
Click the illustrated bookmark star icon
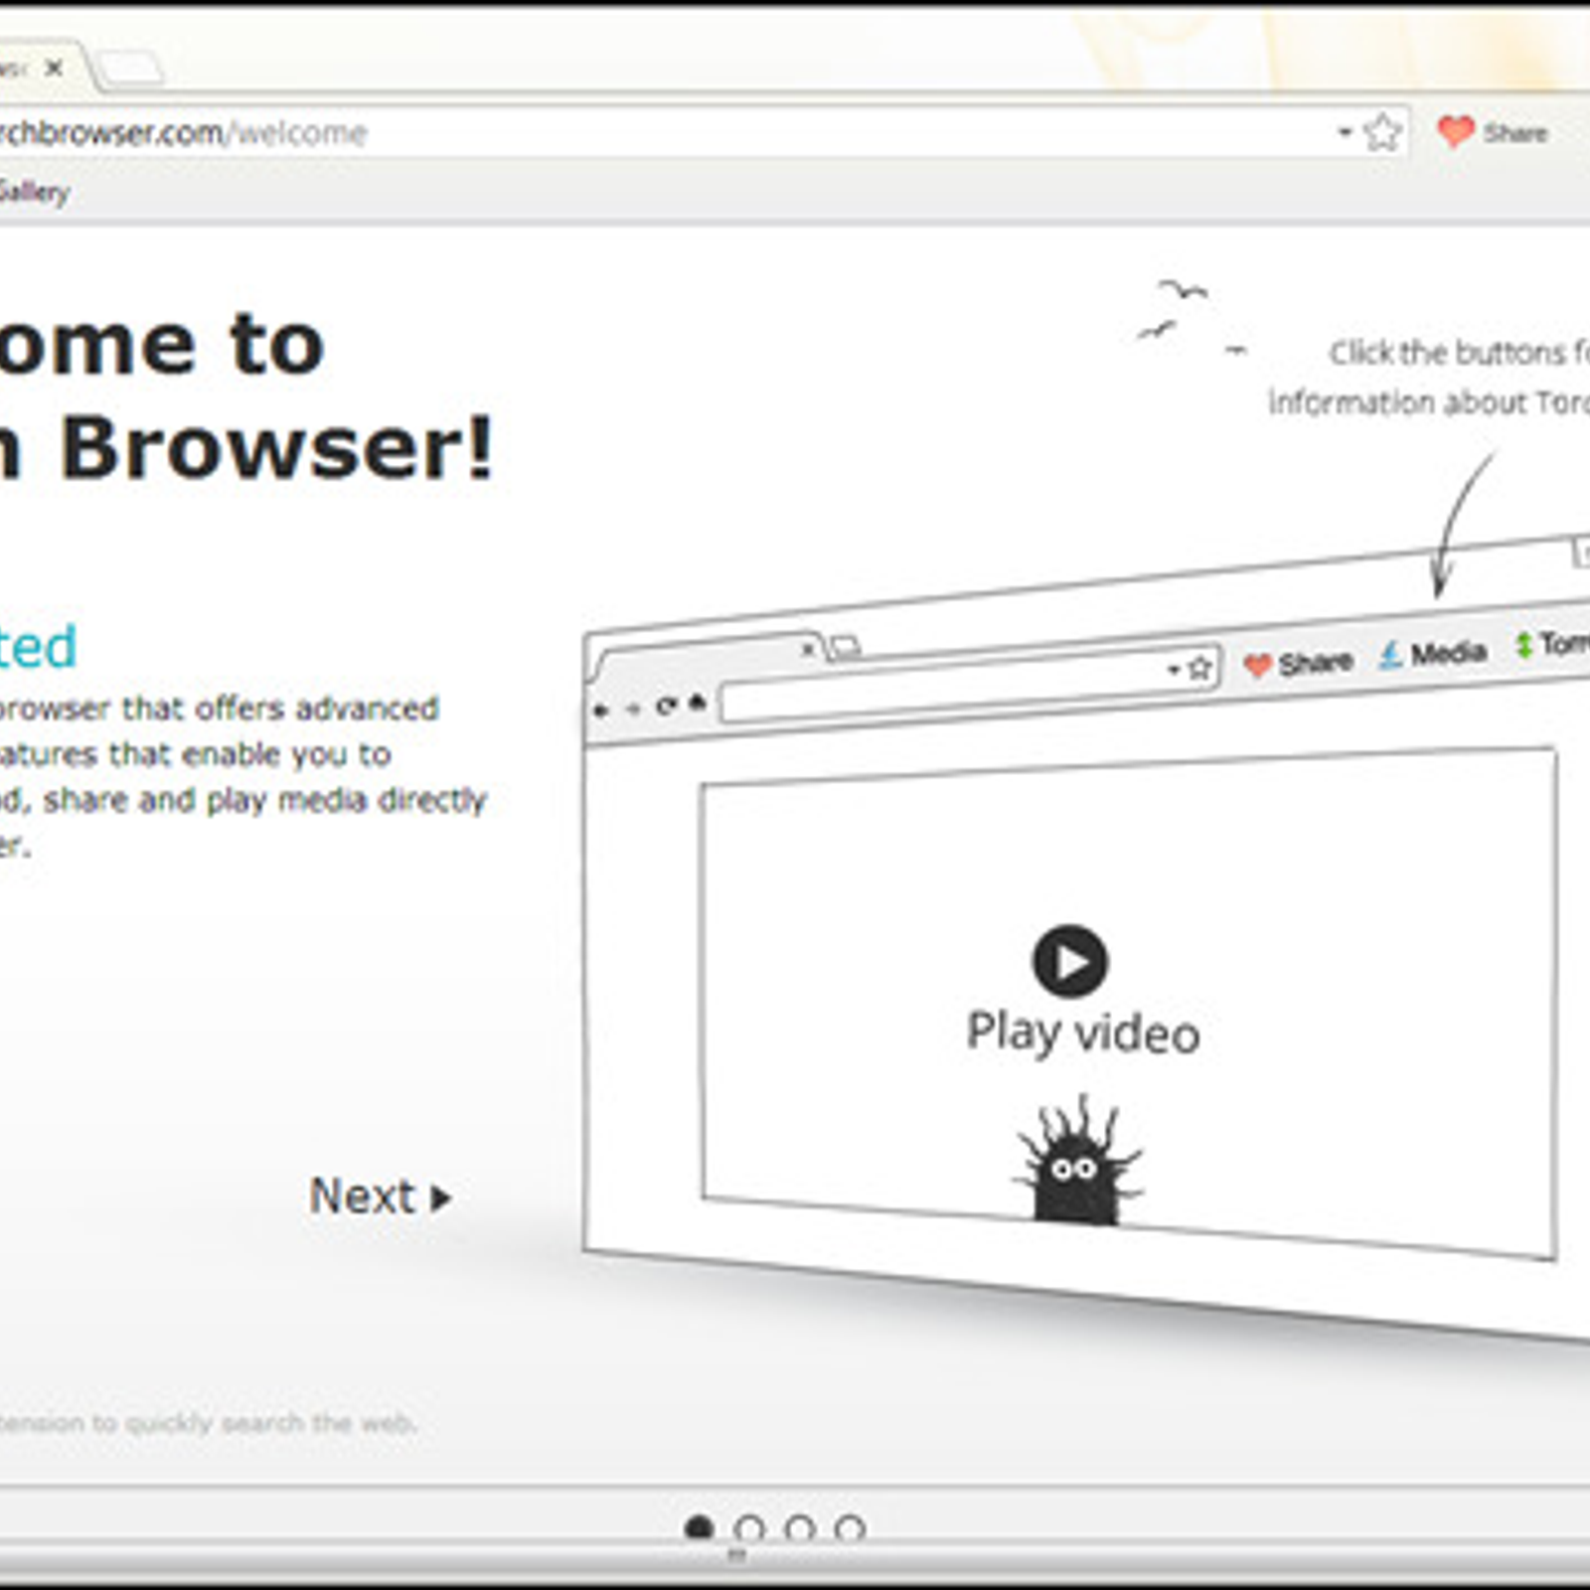1199,667
